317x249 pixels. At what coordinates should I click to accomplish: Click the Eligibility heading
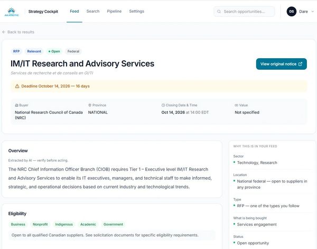(17, 214)
